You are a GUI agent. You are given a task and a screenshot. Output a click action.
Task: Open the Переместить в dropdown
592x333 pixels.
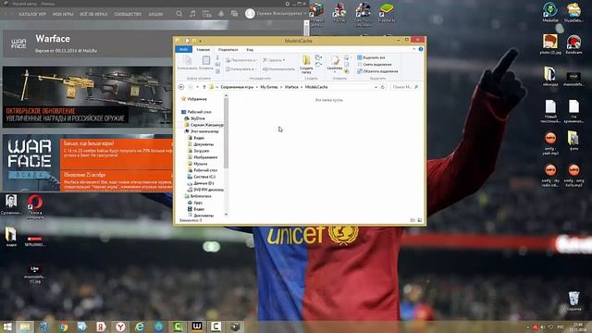coord(241,60)
